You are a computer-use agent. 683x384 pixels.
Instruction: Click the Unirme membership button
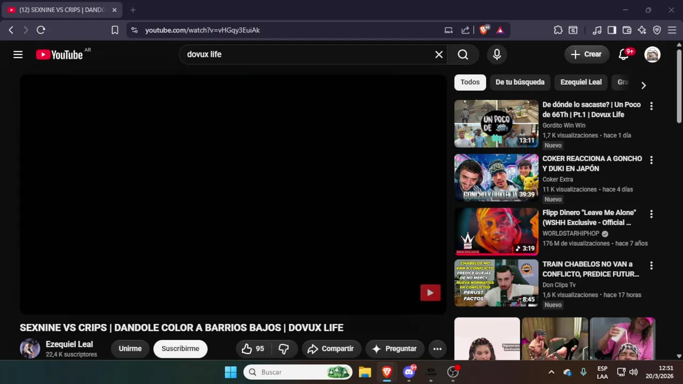pyautogui.click(x=130, y=349)
